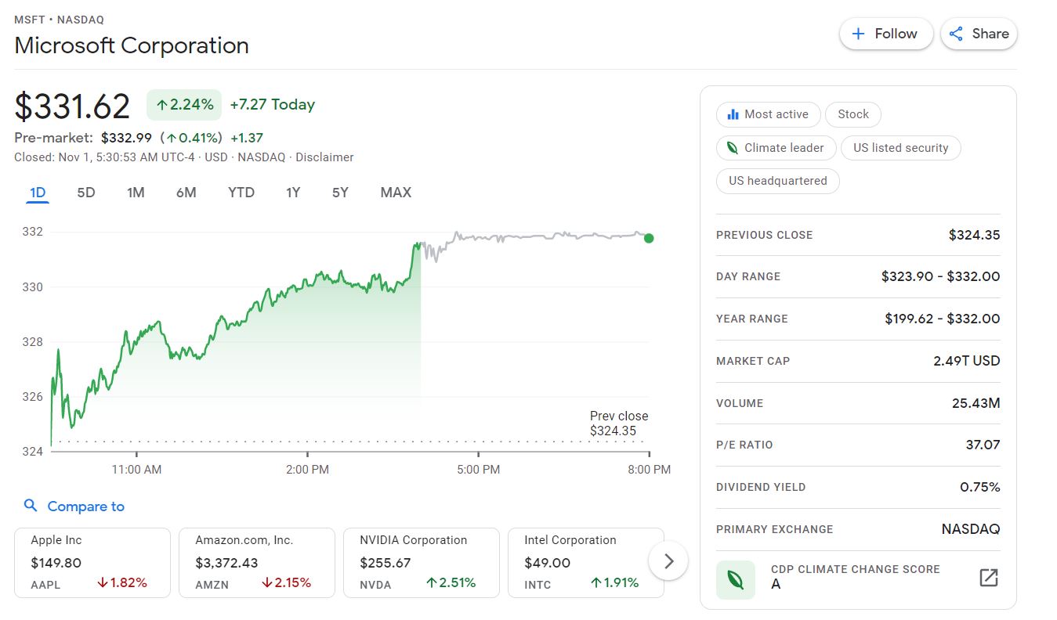Image resolution: width=1057 pixels, height=620 pixels.
Task: Share the Microsoft stock page
Action: coord(979,34)
